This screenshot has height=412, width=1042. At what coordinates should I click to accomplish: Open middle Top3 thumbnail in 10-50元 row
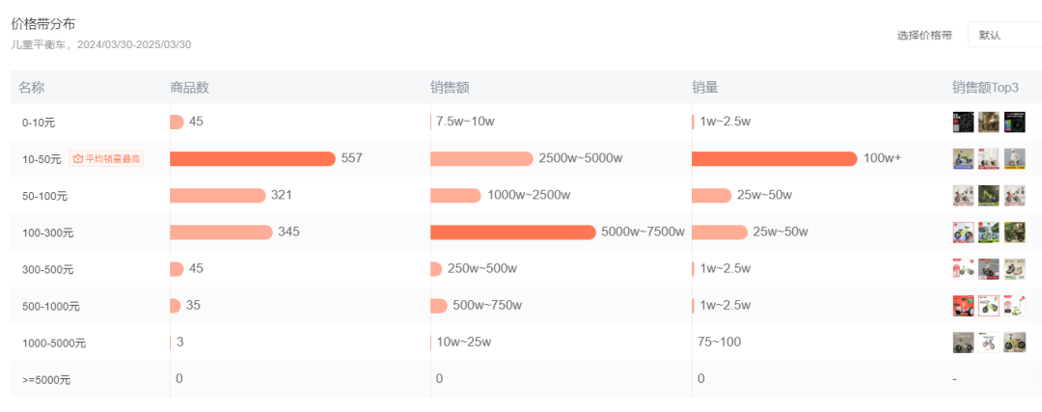pos(988,158)
